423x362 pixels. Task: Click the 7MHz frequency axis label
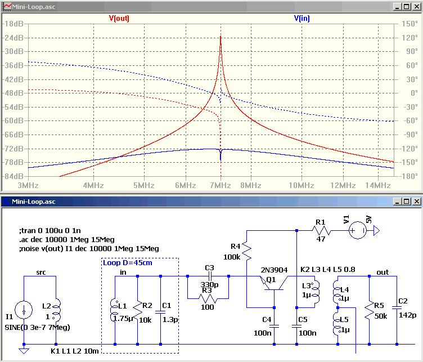(220, 185)
